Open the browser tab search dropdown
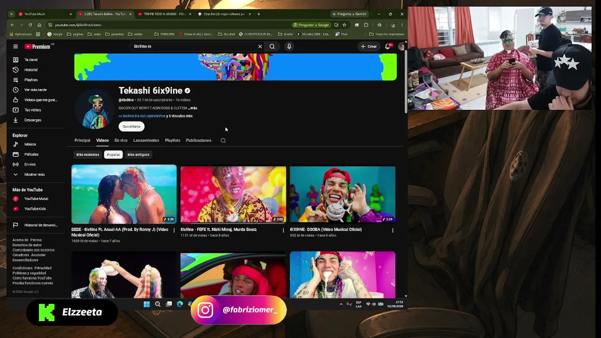The height and width of the screenshot is (338, 601). (x=11, y=14)
